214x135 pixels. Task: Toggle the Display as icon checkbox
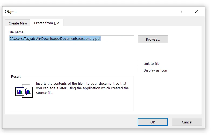[x=140, y=70]
